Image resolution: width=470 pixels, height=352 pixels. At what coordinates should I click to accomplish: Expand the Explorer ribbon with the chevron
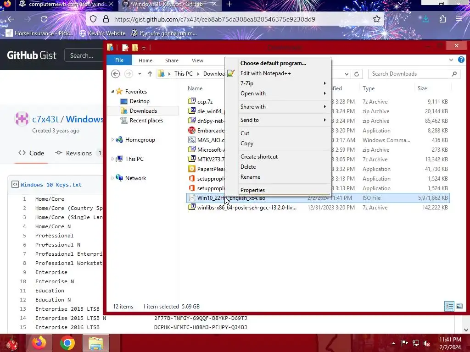point(451,60)
